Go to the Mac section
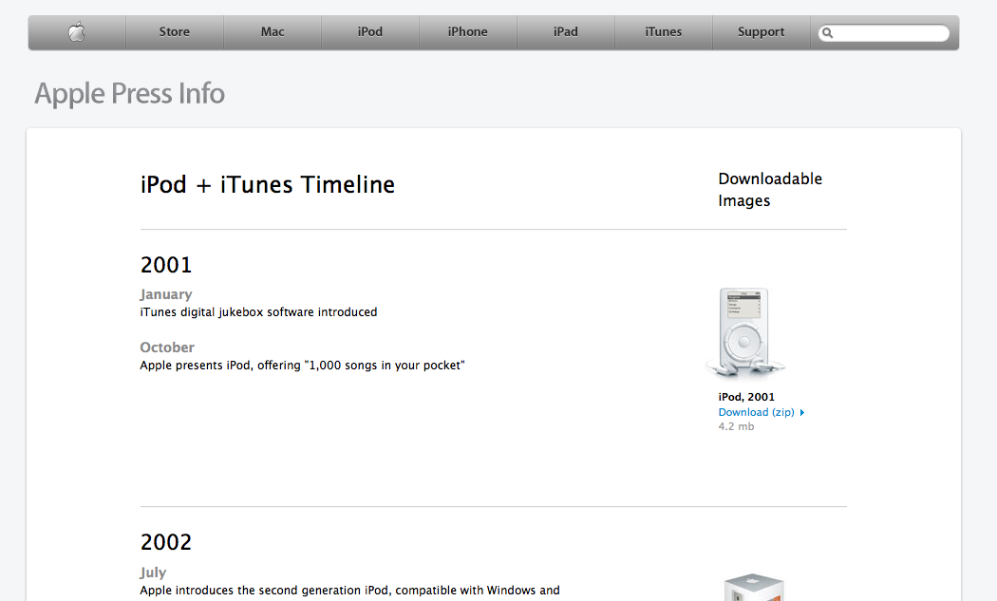997x601 pixels. point(273,31)
